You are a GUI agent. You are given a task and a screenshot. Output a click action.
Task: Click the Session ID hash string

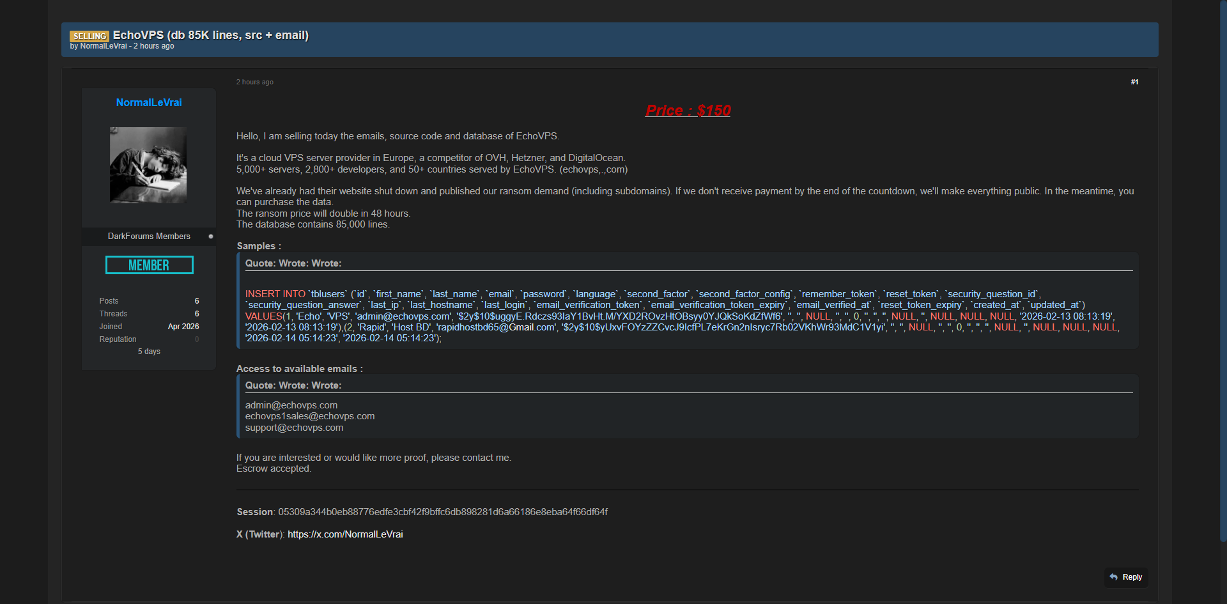(x=442, y=512)
